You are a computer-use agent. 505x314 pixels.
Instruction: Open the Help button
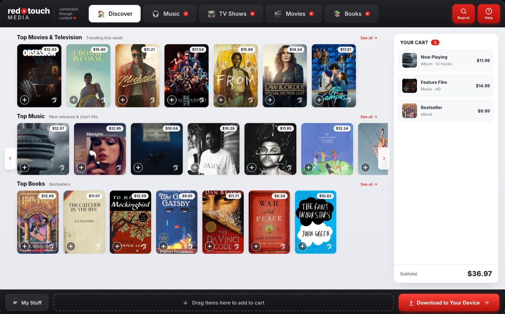pyautogui.click(x=489, y=14)
